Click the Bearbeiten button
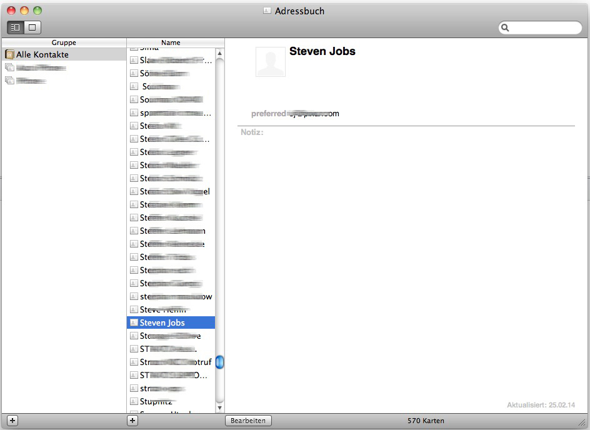The height and width of the screenshot is (430, 590). (x=248, y=421)
